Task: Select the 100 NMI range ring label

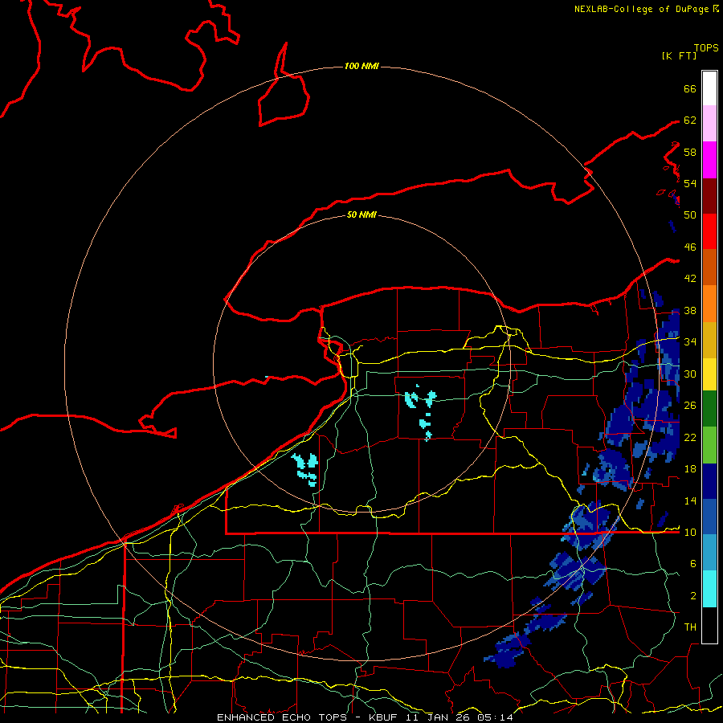Action: [361, 66]
